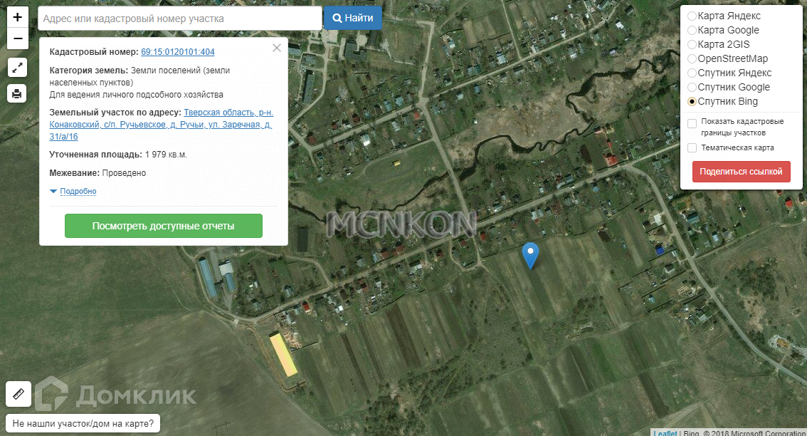The height and width of the screenshot is (436, 807).
Task: Toggle fullscreen map with the arrows icon
Action: coord(17,68)
